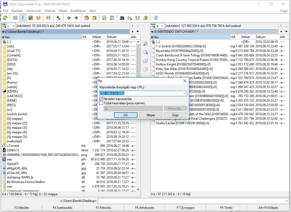The image size is (291, 212).
Task: Open left panel drive c dropdown
Action: tap(9, 26)
